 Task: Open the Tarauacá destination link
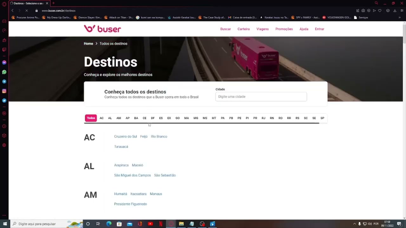(121, 147)
